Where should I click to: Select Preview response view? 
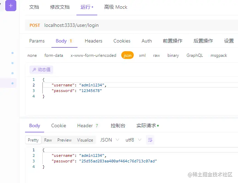[x=64, y=140]
